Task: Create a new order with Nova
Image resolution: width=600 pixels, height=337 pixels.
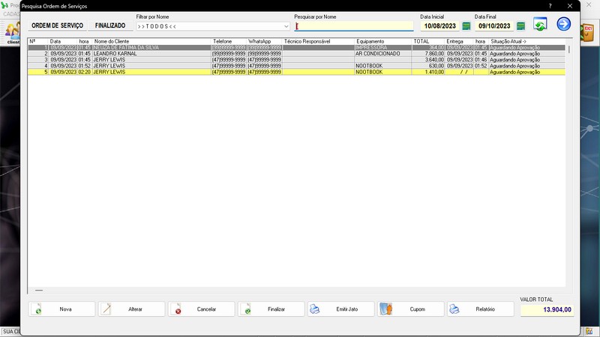Action: click(61, 309)
